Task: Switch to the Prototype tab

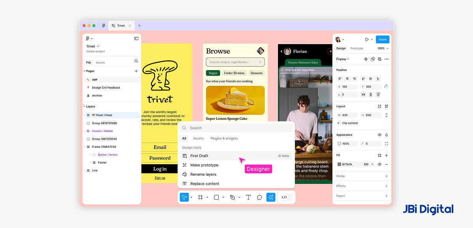Action: pos(357,48)
